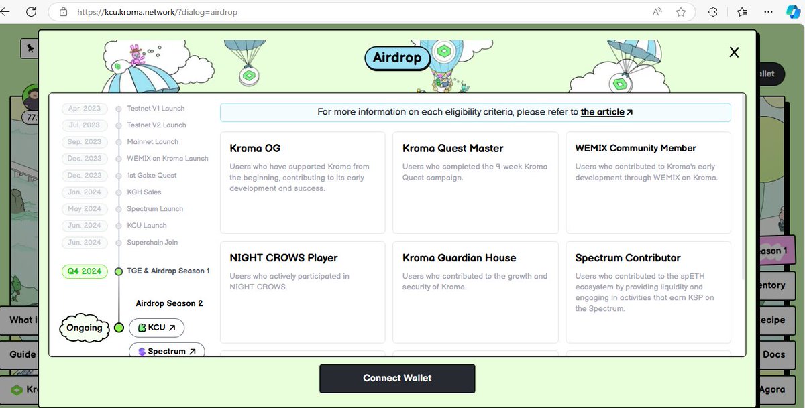Open the Favorites list icon
The width and height of the screenshot is (805, 408).
point(742,11)
